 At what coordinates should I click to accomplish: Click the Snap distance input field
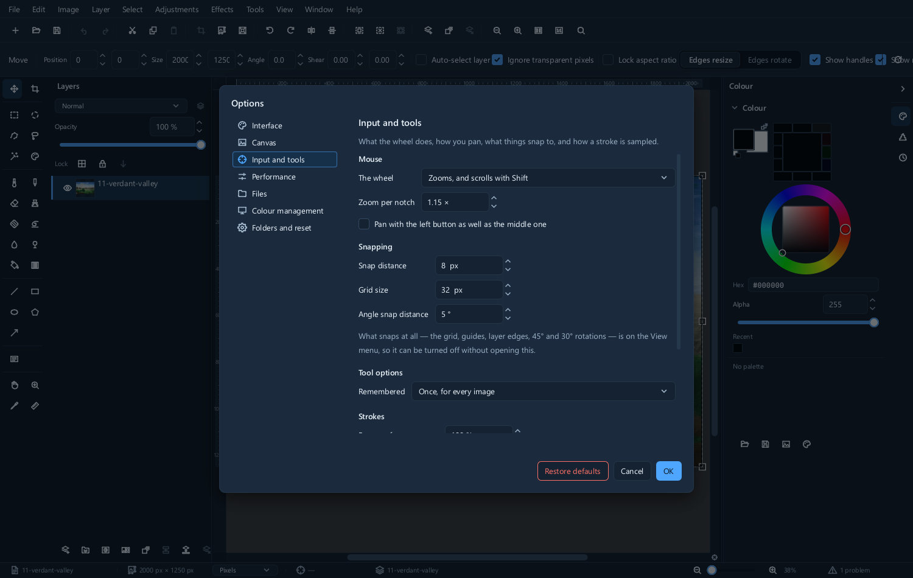[469, 265]
